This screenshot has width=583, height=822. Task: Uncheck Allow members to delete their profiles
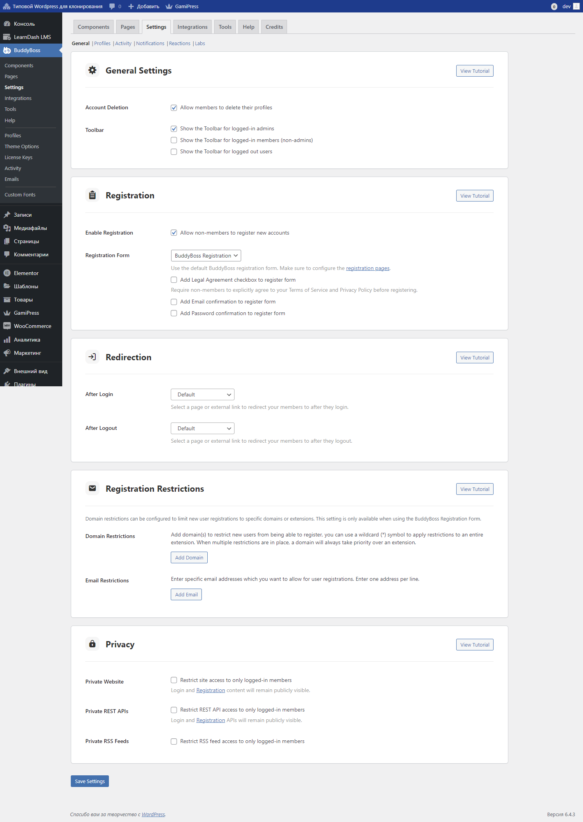coord(174,108)
